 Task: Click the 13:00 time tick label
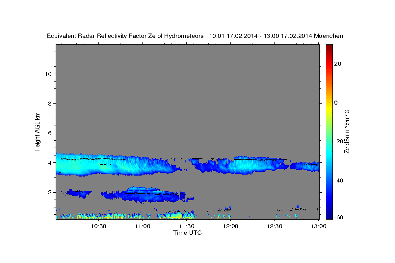[319, 226]
